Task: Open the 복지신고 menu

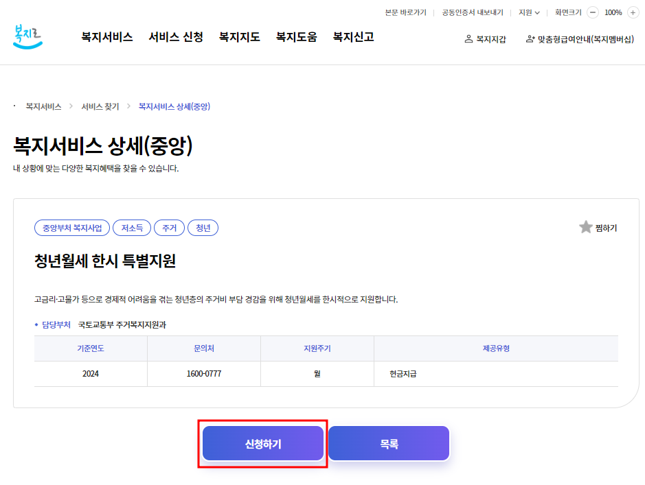Action: click(x=353, y=37)
